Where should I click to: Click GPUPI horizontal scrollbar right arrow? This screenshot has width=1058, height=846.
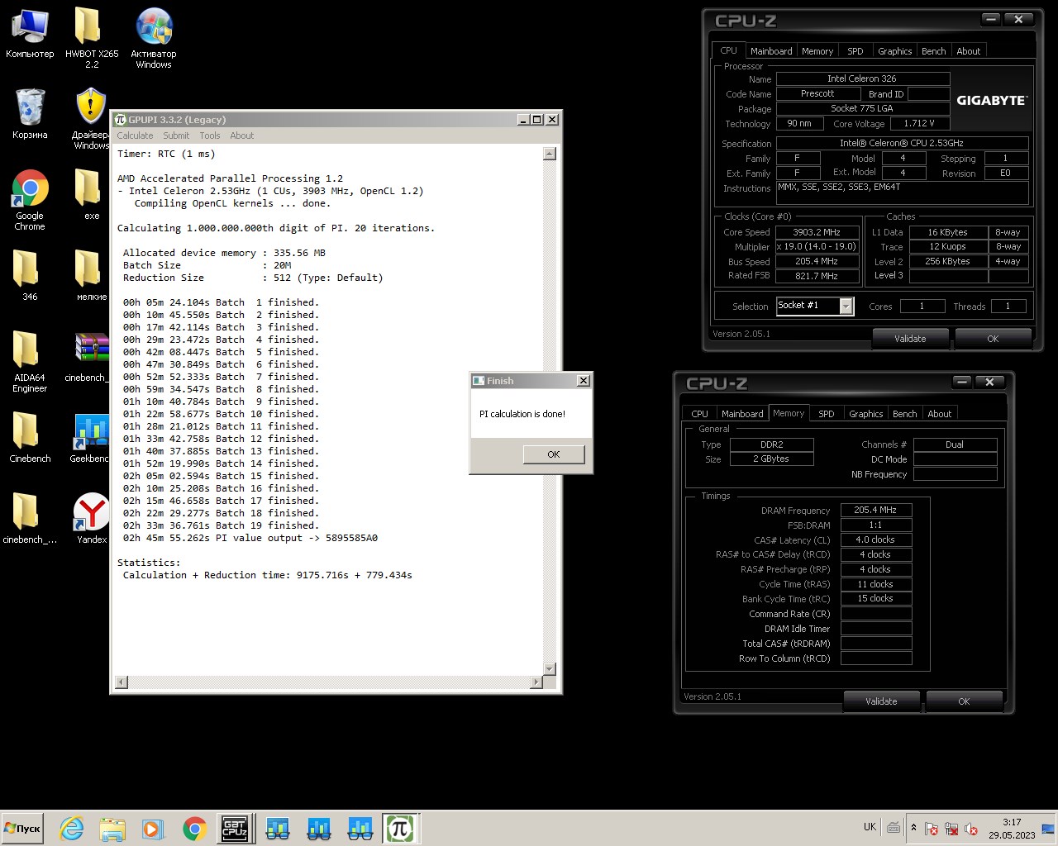pos(536,682)
